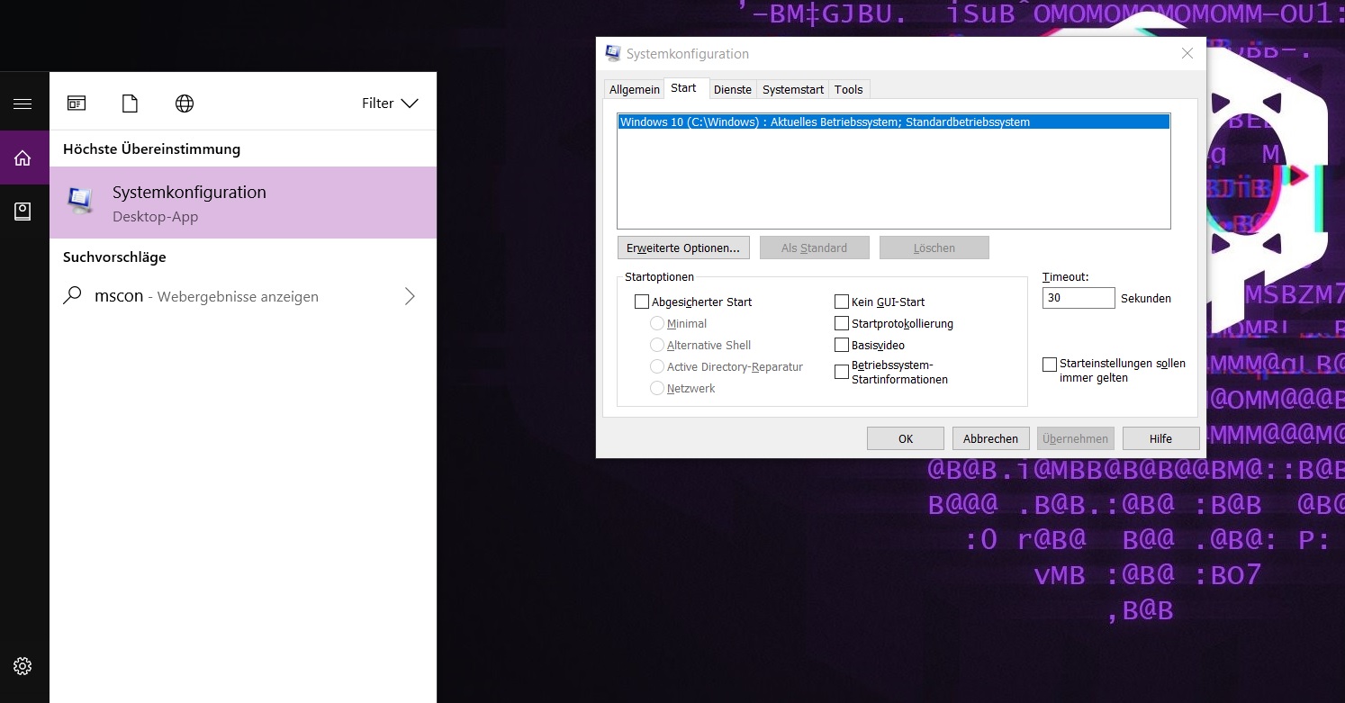Go to Home in search sidebar

tap(23, 158)
